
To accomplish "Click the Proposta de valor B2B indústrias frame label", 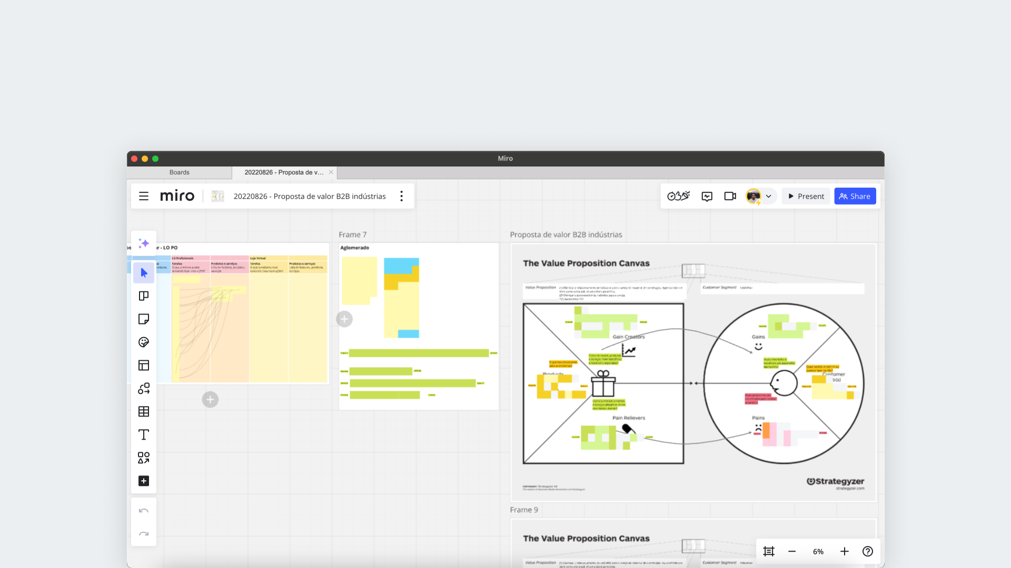I will [x=566, y=235].
